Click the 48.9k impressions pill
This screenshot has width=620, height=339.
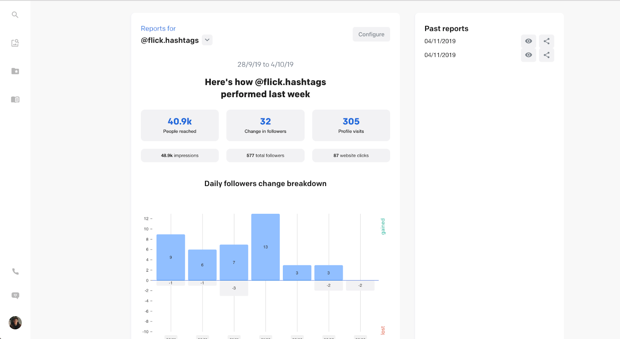pyautogui.click(x=180, y=155)
